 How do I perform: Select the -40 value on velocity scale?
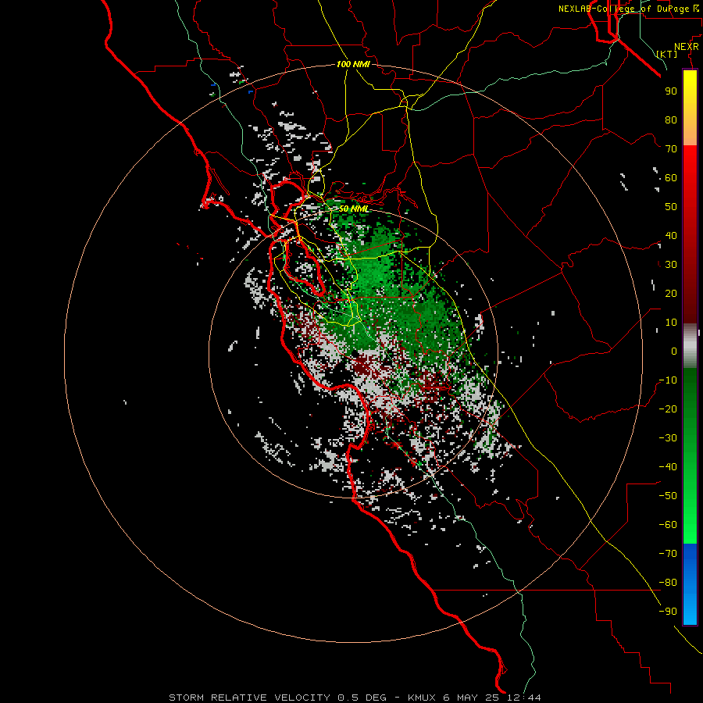[x=668, y=467]
